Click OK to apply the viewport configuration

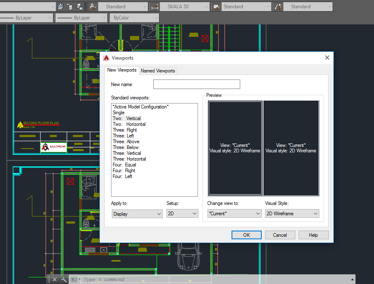pos(246,235)
